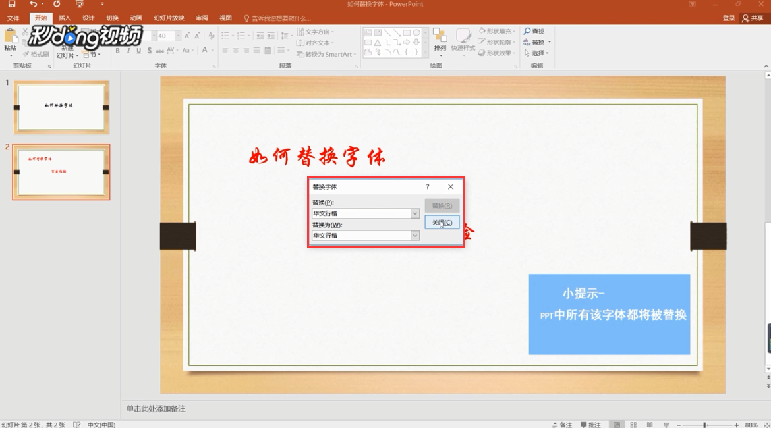Select the rectangle shape in shapes gallery
This screenshot has width=771, height=428.
408,32
